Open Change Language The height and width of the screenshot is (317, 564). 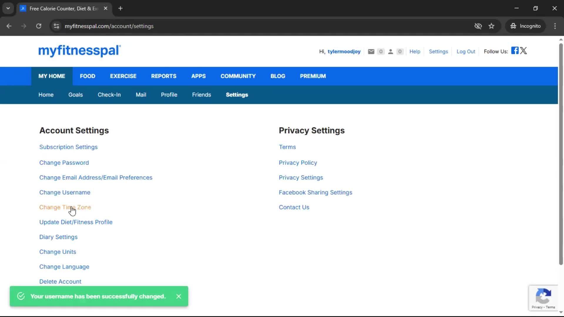(x=64, y=267)
